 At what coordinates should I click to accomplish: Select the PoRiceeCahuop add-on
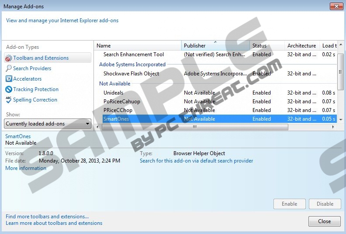click(x=122, y=102)
